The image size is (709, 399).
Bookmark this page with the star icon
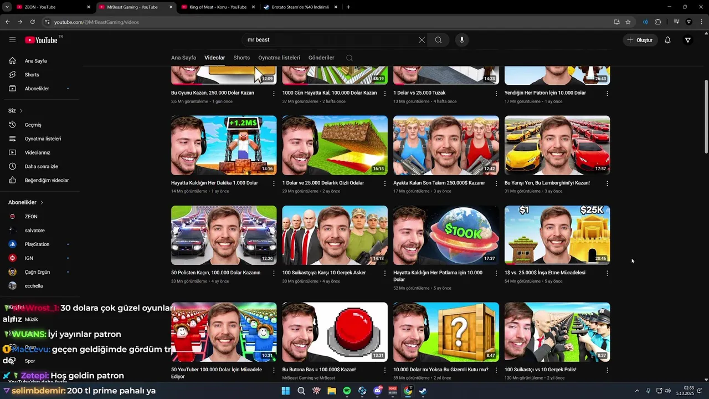point(628,22)
